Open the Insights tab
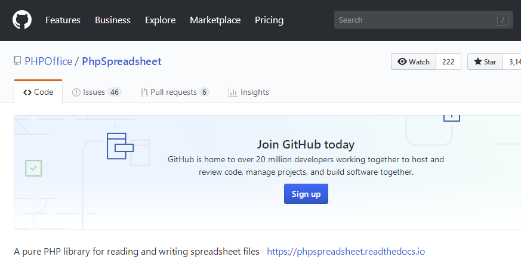The height and width of the screenshot is (263, 521). (x=248, y=92)
